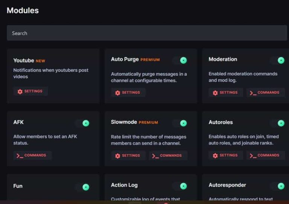Open the Youtube module title
Viewport: 289px width, 204px height.
tap(24, 60)
